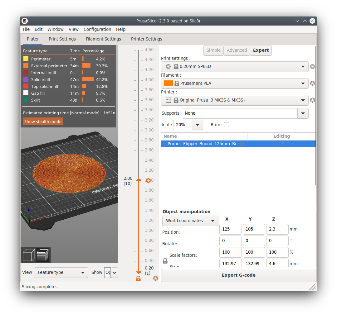
Task: Open the File menu
Action: pyautogui.click(x=26, y=29)
